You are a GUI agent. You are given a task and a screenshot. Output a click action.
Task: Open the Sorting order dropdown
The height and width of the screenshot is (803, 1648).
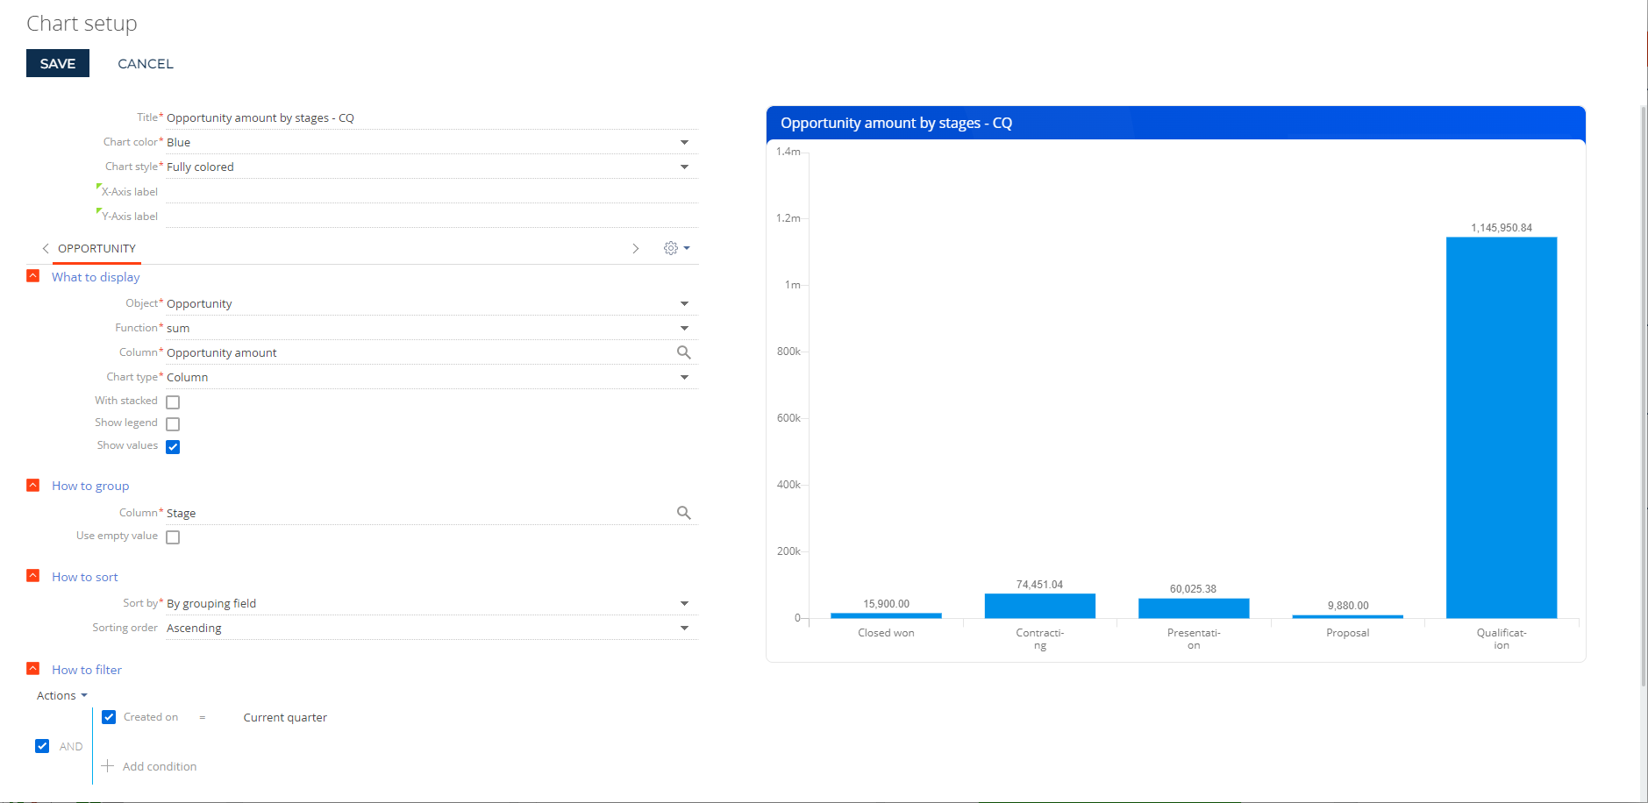coord(684,627)
